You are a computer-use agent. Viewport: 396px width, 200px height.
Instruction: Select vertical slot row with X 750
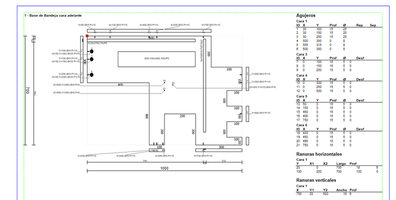(x=339, y=194)
